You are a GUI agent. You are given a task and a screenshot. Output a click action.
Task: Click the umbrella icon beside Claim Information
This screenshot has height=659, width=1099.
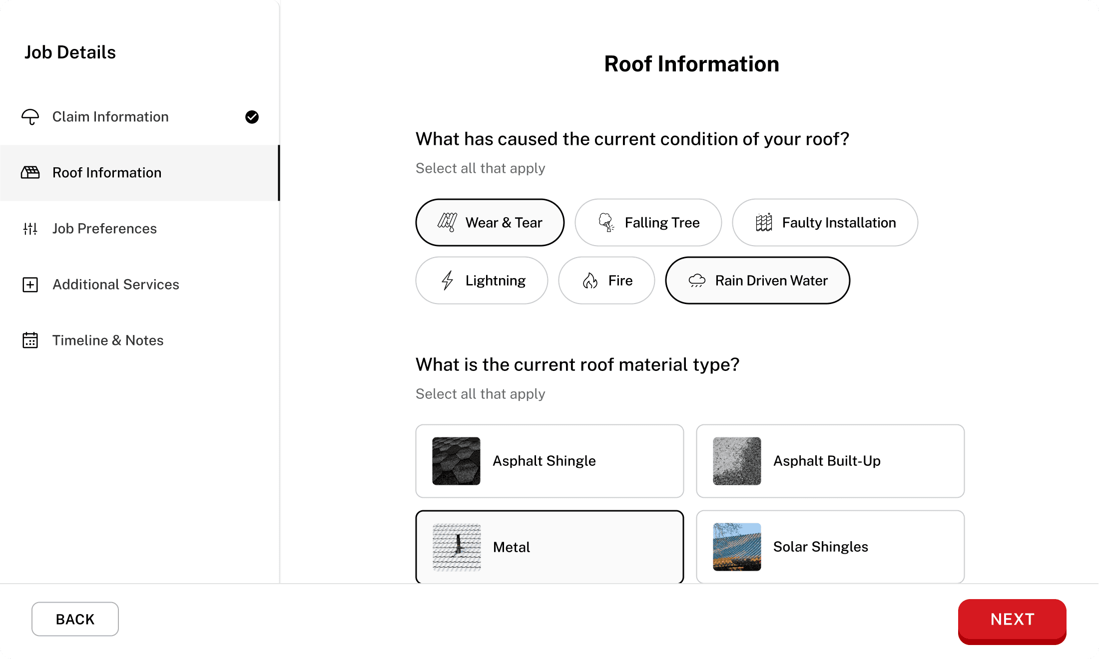(30, 117)
